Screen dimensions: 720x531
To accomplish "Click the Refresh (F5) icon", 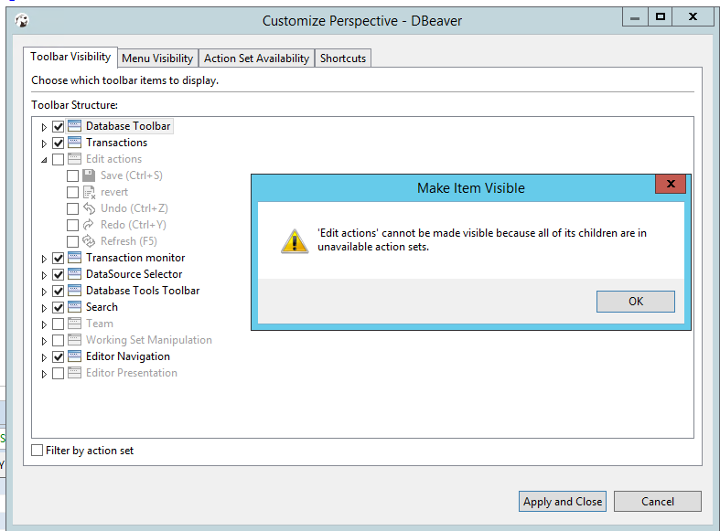I will pos(89,241).
